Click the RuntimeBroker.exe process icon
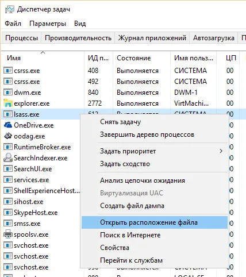The image size is (246, 277). (x=8, y=147)
